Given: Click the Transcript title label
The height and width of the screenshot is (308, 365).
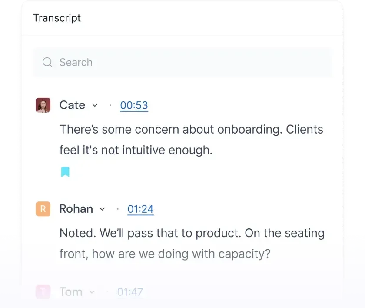Looking at the screenshot, I should point(57,18).
